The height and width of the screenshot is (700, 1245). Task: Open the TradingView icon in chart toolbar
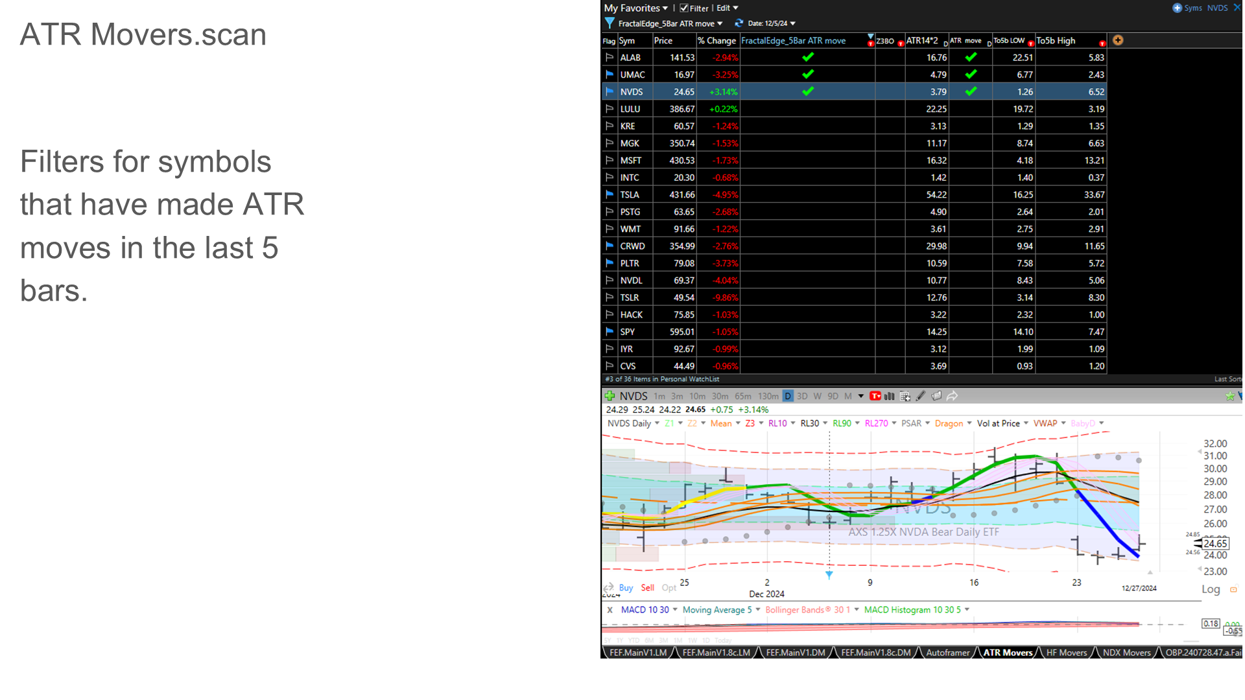(x=875, y=396)
